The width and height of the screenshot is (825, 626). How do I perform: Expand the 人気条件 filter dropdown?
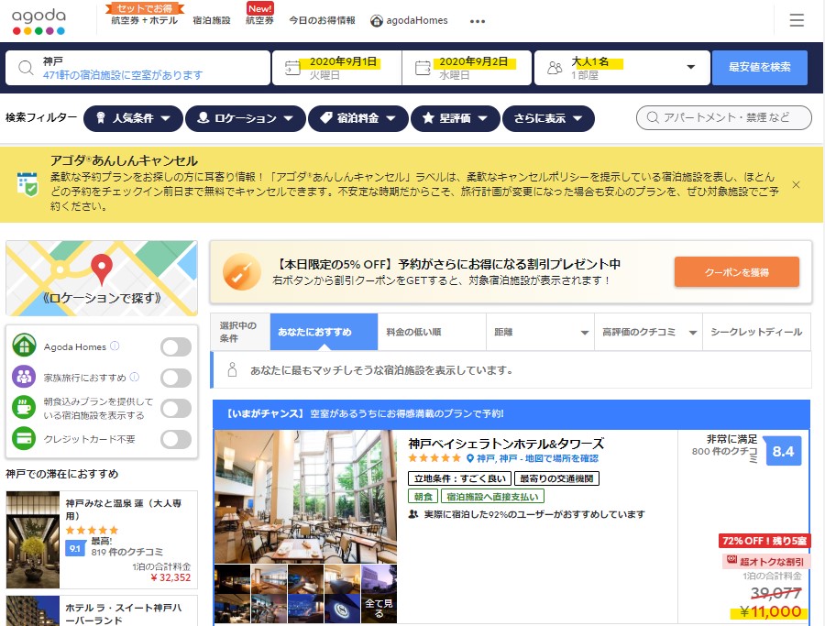[x=133, y=118]
